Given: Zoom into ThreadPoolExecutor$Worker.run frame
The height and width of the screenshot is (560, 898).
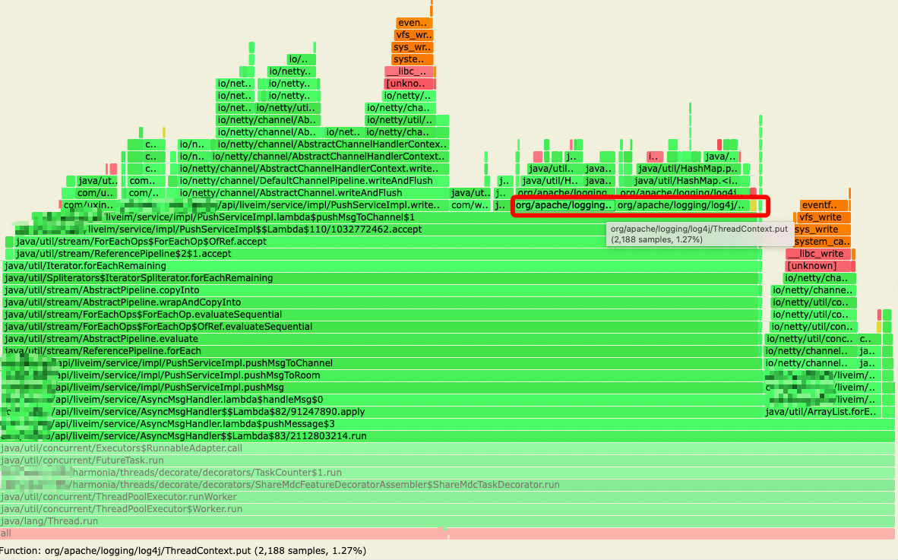Looking at the screenshot, I should [448, 509].
